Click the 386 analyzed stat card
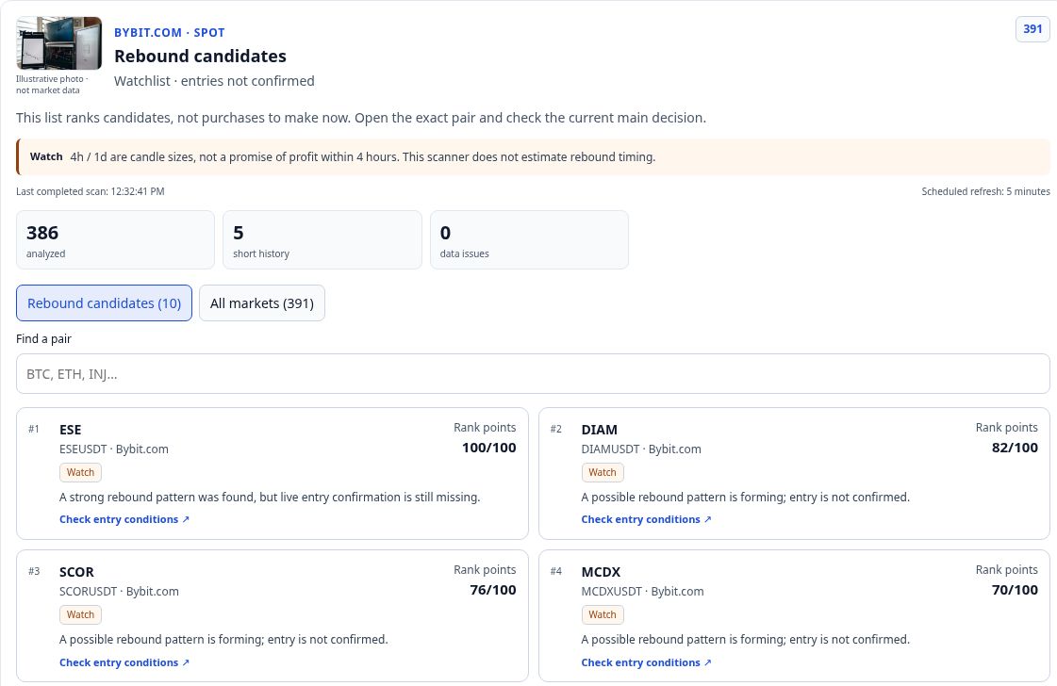Viewport: 1057px width, 686px height. point(115,240)
